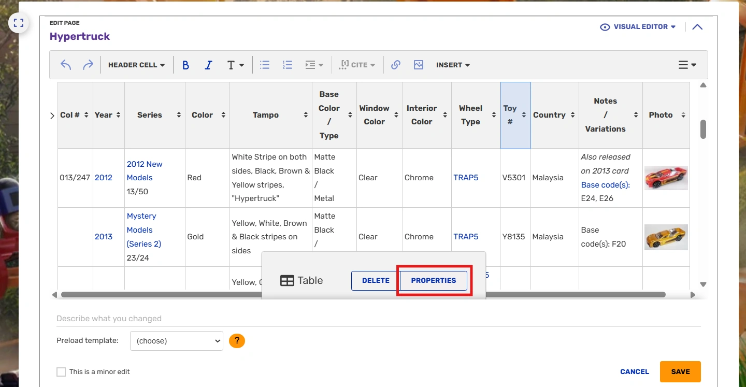
Task: Switch editor via Visual Editor dropdown
Action: (638, 27)
